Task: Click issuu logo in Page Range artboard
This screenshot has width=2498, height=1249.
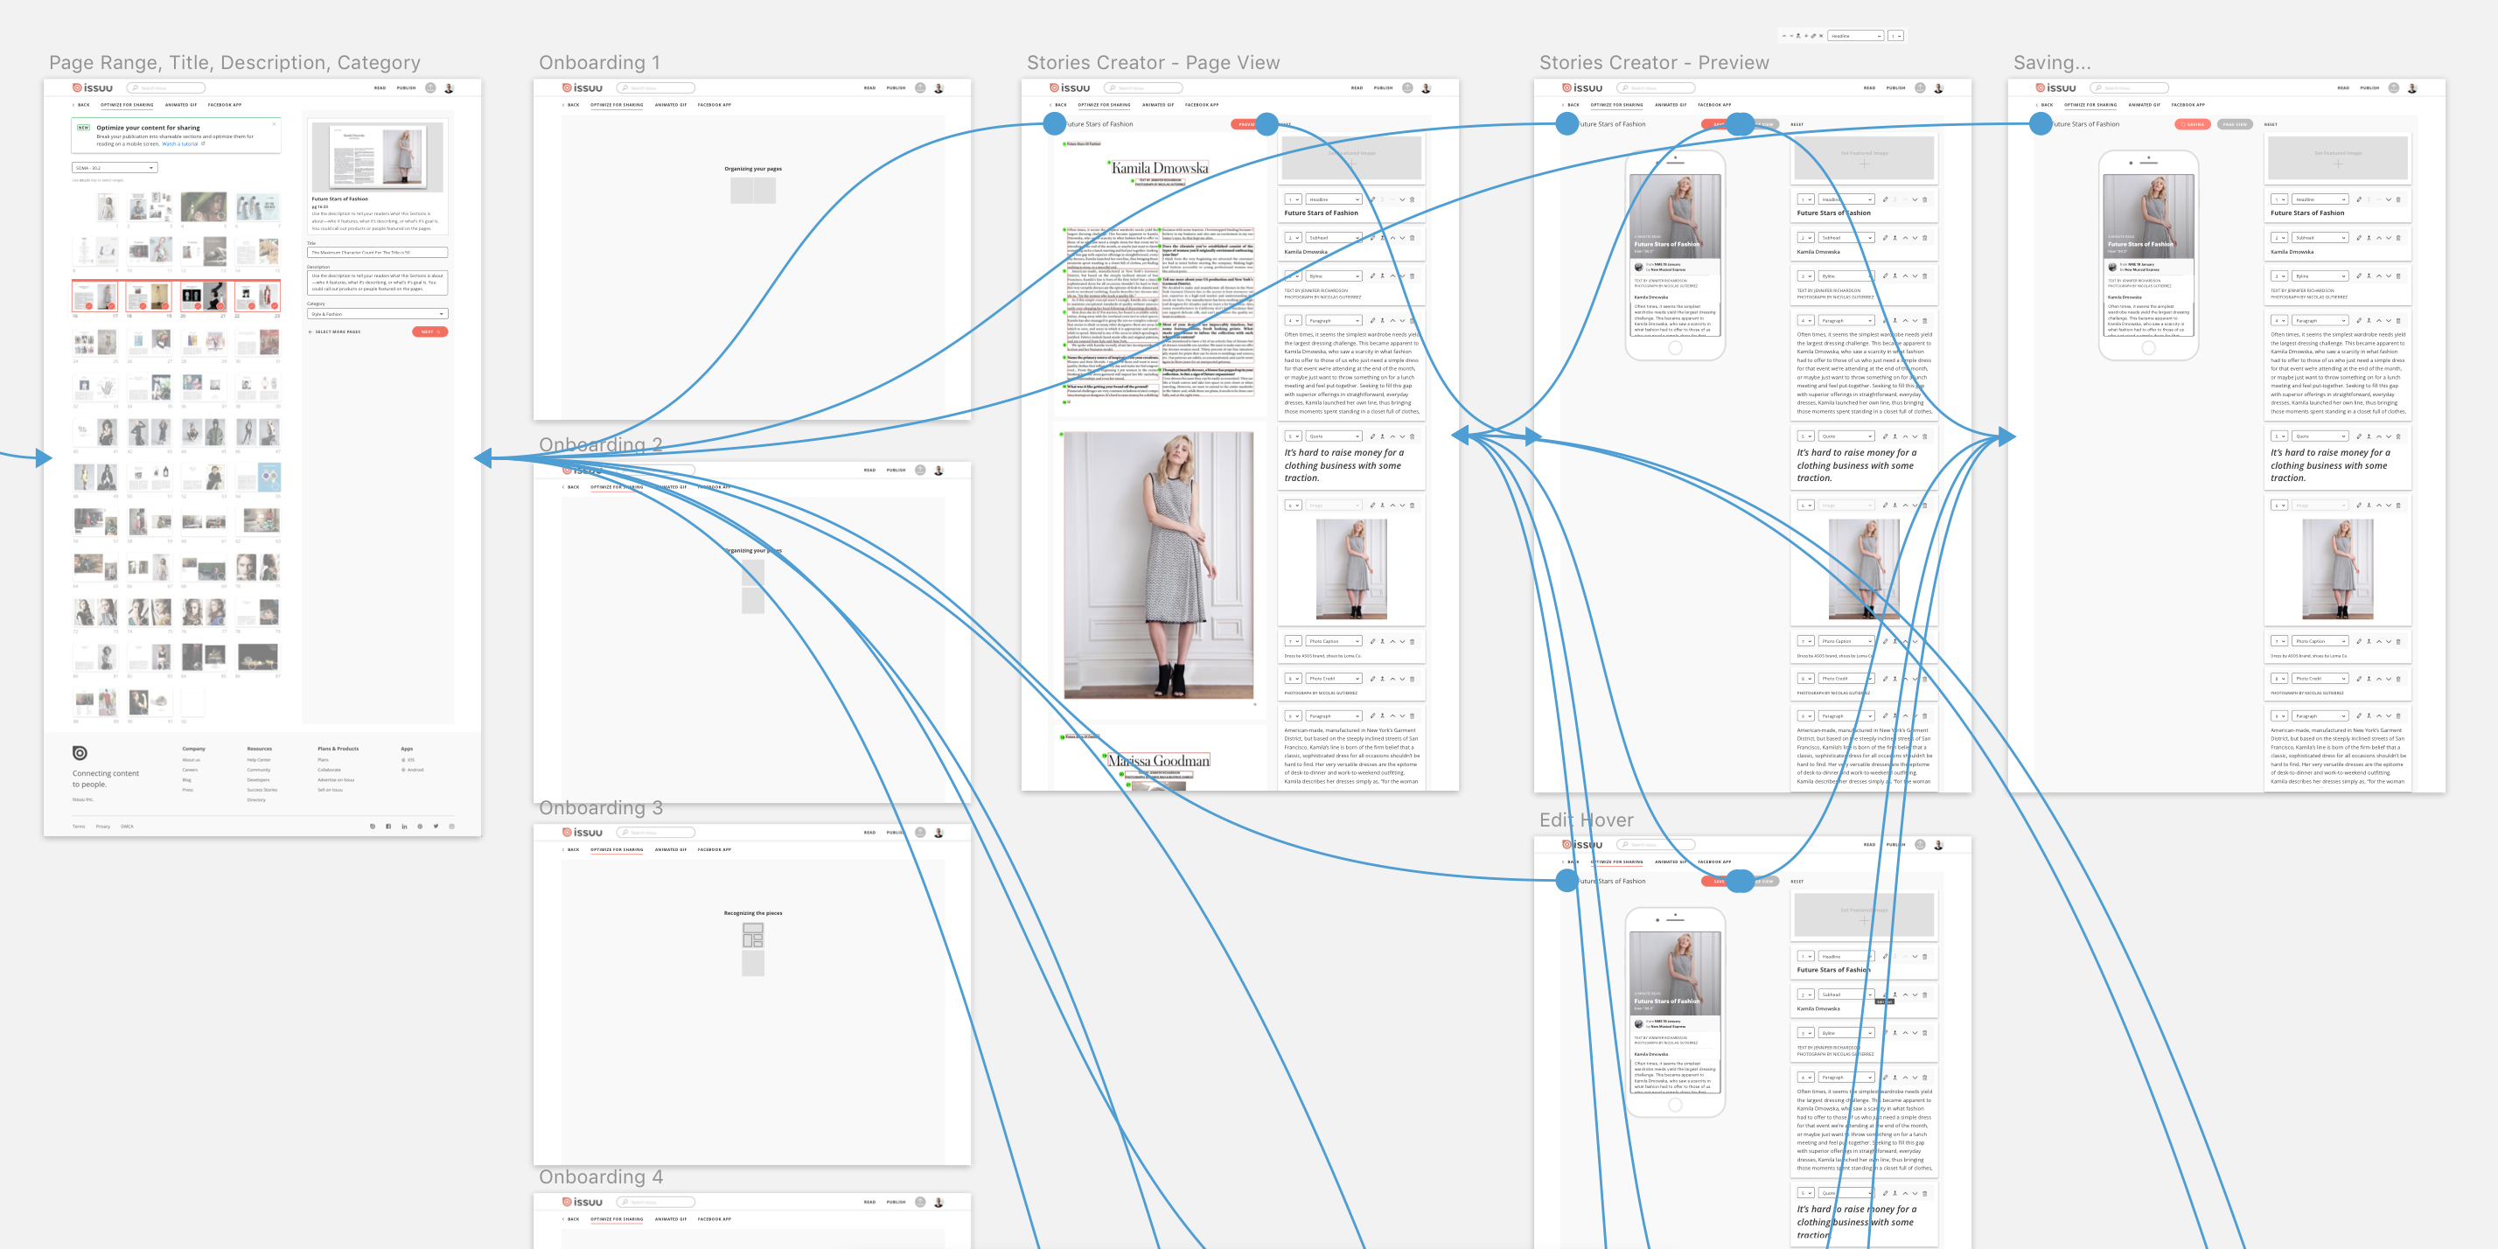Action: click(x=93, y=88)
